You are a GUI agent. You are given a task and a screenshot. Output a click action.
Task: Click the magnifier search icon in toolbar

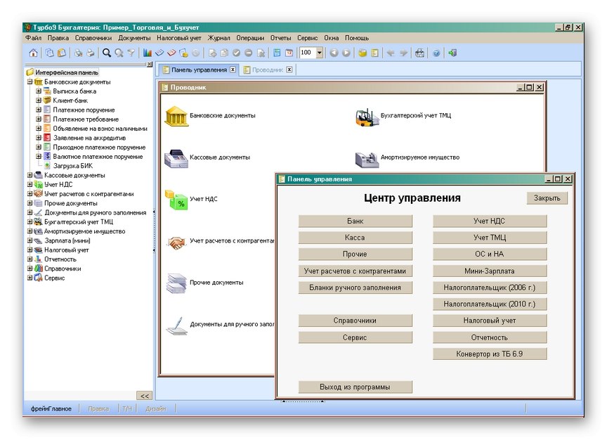click(107, 53)
